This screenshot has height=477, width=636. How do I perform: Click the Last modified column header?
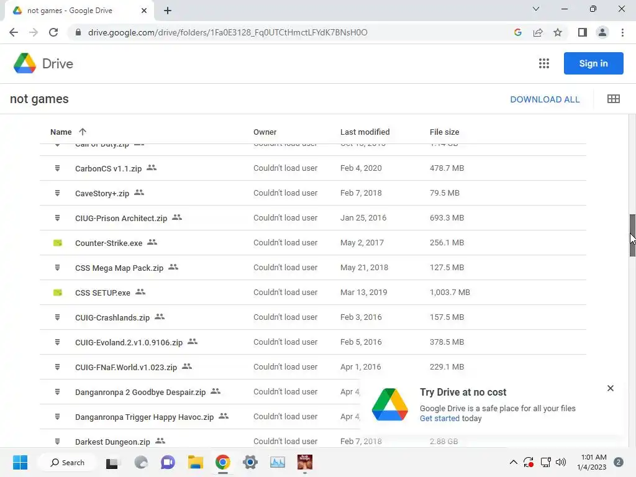coord(365,132)
